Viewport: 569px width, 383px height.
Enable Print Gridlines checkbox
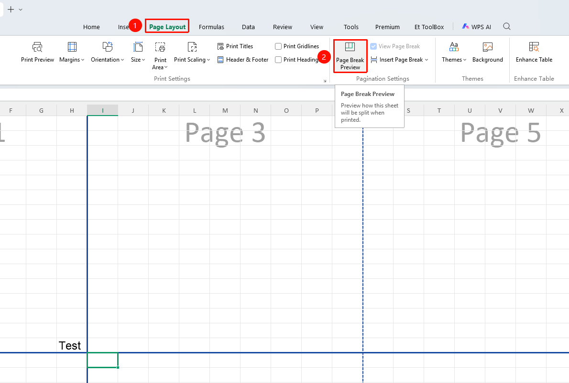coord(278,46)
